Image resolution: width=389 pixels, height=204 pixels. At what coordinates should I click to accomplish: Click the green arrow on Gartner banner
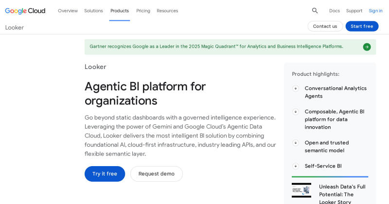[x=367, y=47]
